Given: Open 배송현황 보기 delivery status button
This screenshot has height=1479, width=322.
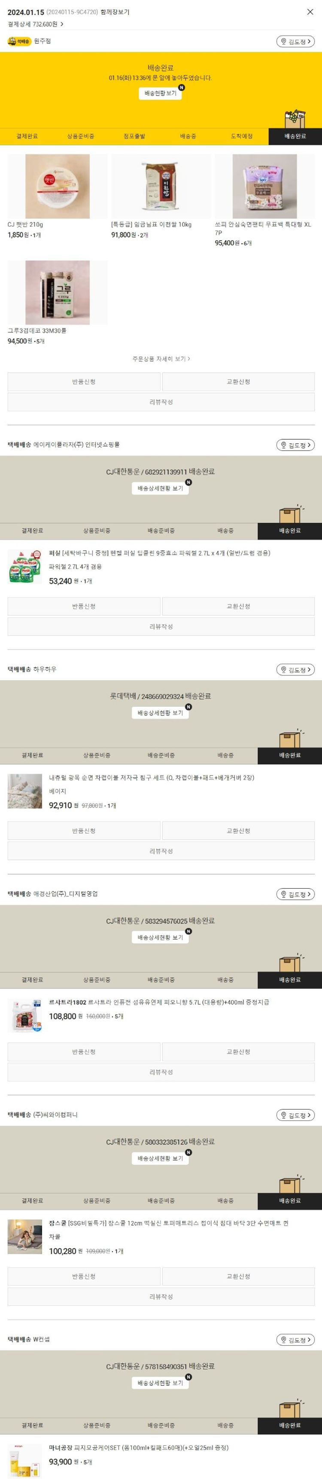Looking at the screenshot, I should coord(161,93).
